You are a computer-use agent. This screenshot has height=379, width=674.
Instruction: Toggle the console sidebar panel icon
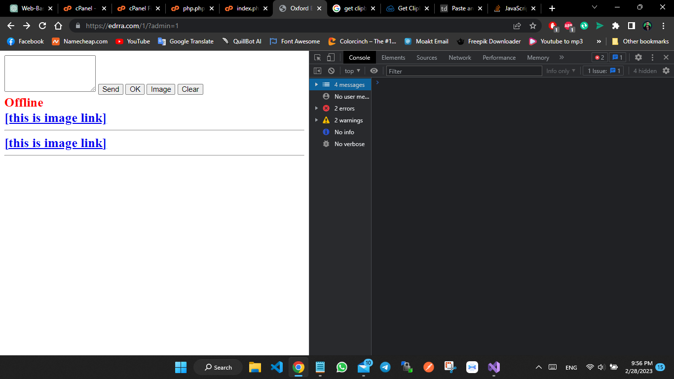[x=318, y=71]
